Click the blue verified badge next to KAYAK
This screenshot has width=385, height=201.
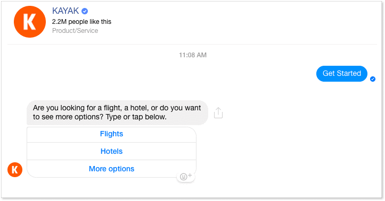[85, 11]
